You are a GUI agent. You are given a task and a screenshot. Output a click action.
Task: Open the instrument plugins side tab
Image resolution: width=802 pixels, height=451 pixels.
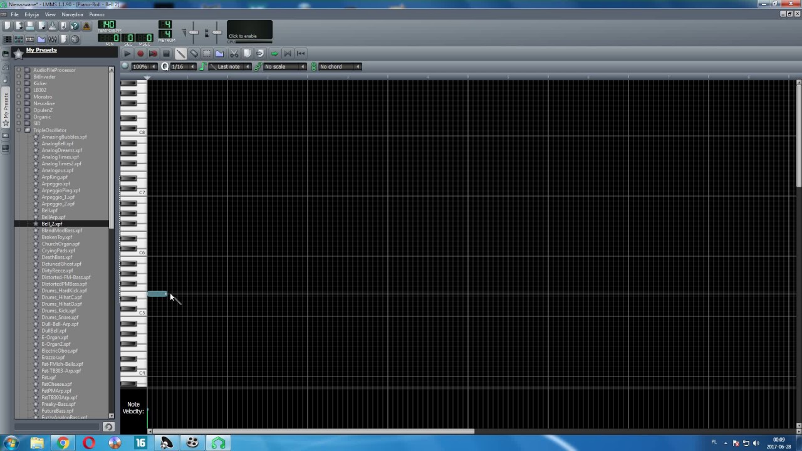pyautogui.click(x=6, y=54)
